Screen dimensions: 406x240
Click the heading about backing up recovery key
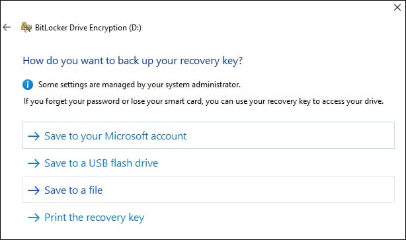132,61
